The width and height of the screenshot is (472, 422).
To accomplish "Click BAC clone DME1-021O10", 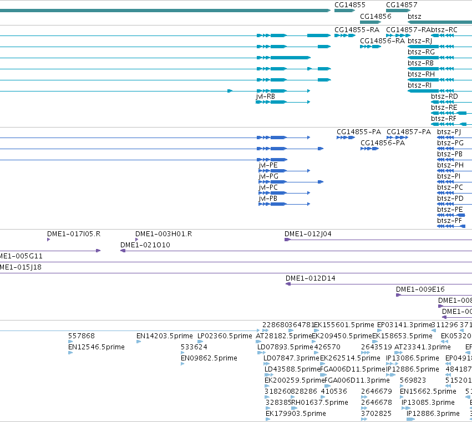I will (x=145, y=245).
